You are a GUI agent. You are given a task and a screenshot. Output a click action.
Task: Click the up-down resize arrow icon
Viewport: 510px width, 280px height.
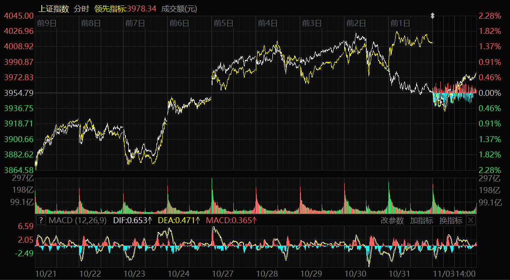tap(433, 16)
